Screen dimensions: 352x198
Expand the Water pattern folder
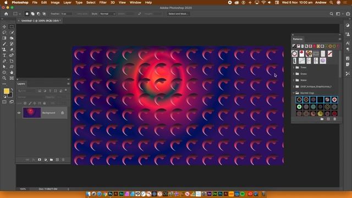click(294, 80)
